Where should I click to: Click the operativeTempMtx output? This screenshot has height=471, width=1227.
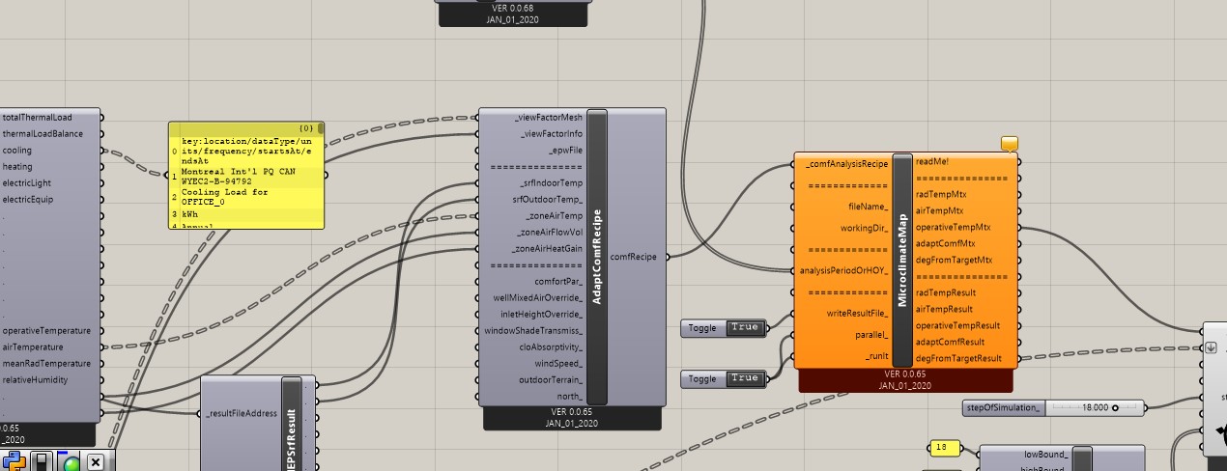[x=953, y=227]
